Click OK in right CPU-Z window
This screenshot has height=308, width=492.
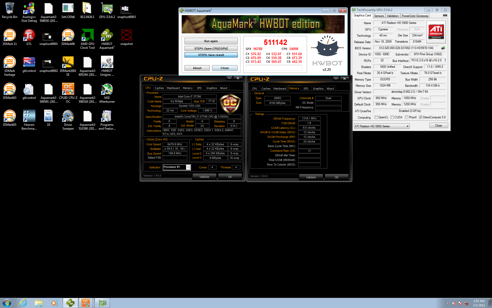pyautogui.click(x=336, y=177)
